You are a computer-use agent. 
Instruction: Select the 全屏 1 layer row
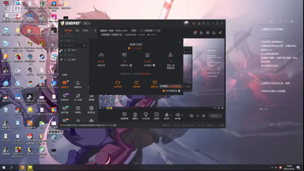point(74,60)
